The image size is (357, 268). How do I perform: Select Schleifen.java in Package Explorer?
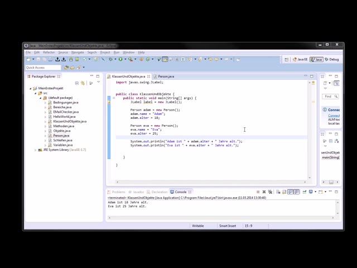(x=62, y=140)
